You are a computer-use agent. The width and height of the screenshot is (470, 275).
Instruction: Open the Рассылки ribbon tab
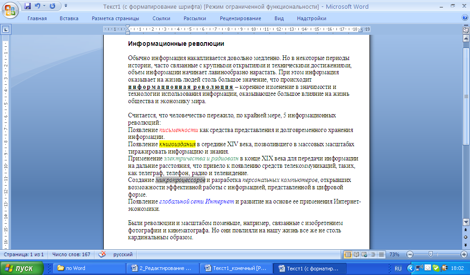(195, 18)
